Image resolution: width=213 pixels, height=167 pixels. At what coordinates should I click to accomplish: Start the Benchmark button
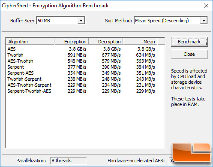(x=189, y=42)
